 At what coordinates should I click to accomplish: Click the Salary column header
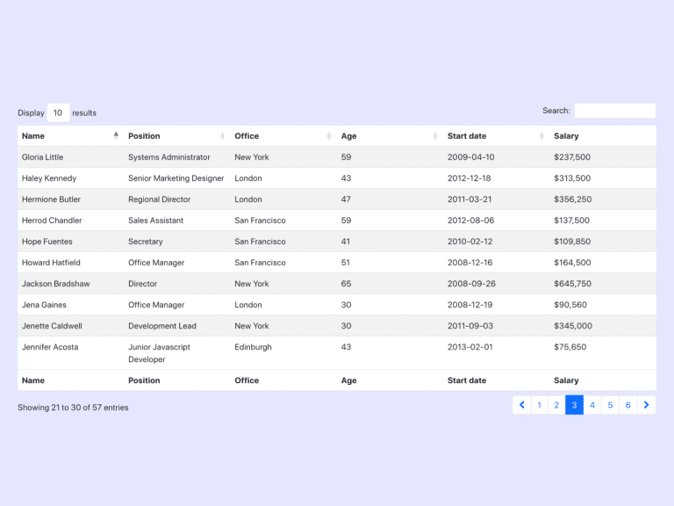[x=566, y=136]
